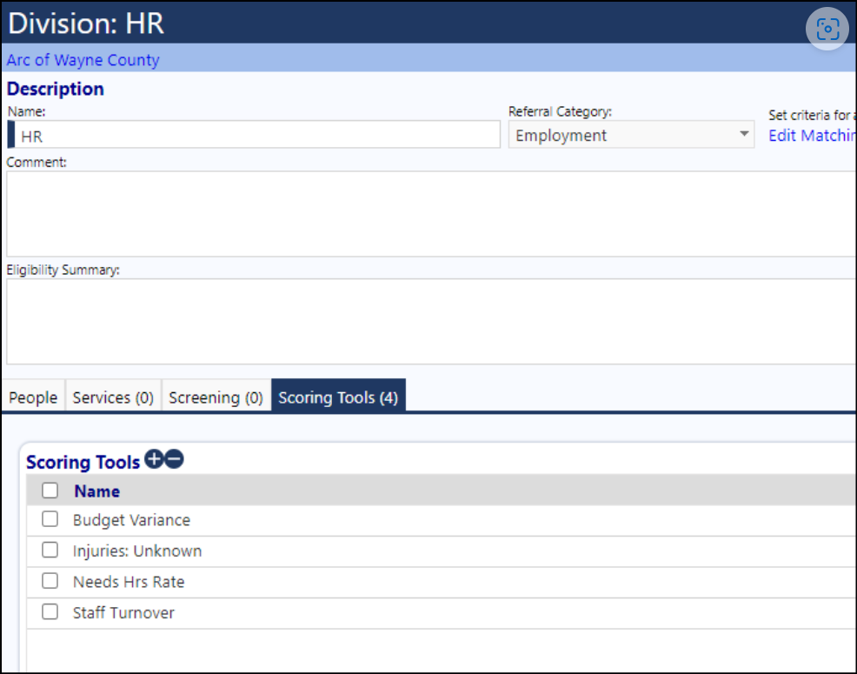Click the Division: HR page title
The image size is (857, 674).
(x=86, y=23)
